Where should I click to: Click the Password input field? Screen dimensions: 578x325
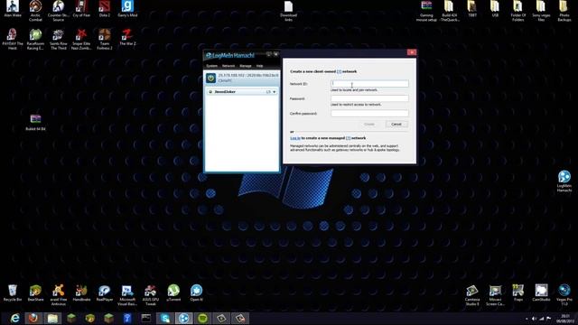pyautogui.click(x=369, y=98)
